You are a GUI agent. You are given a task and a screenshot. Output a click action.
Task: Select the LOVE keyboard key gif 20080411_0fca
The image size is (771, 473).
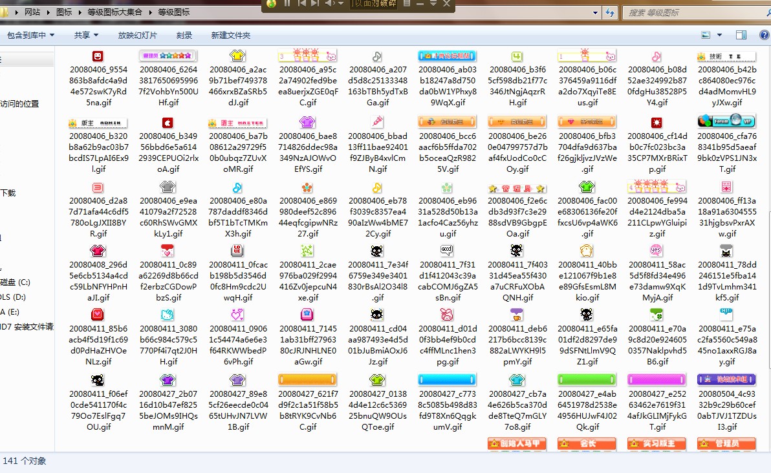coord(237,251)
